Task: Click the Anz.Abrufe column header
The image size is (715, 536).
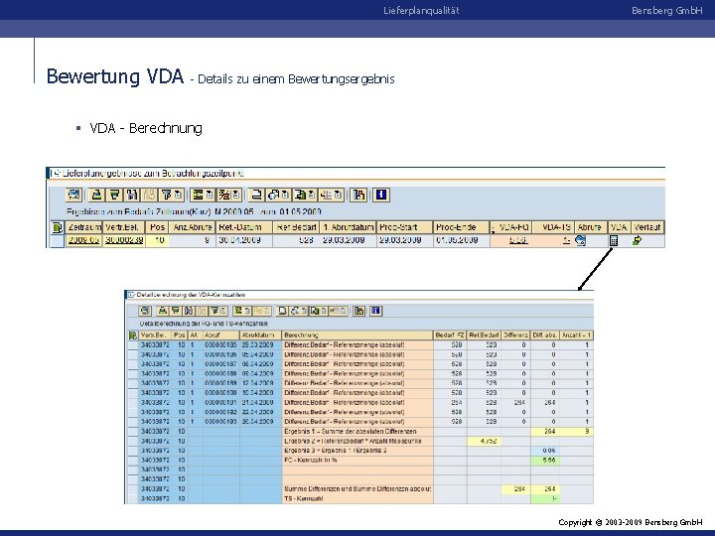Action: coord(192,227)
